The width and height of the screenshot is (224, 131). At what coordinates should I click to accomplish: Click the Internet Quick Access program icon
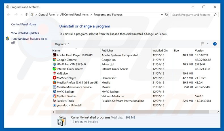(x=54, y=69)
